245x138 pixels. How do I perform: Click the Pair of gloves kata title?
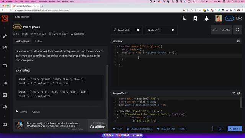coord(31,27)
